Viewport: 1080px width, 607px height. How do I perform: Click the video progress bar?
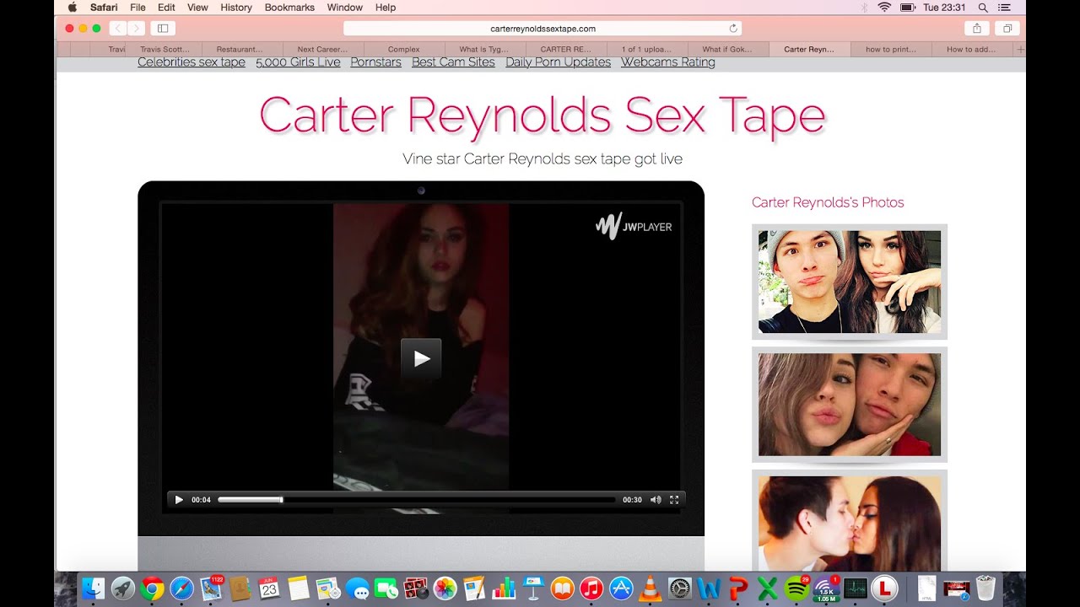click(416, 500)
